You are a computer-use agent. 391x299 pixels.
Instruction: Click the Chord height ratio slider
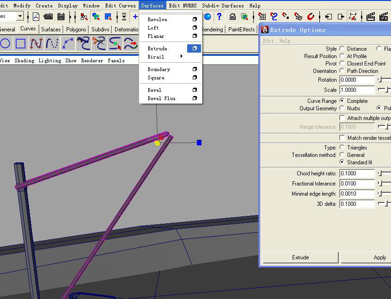point(380,173)
